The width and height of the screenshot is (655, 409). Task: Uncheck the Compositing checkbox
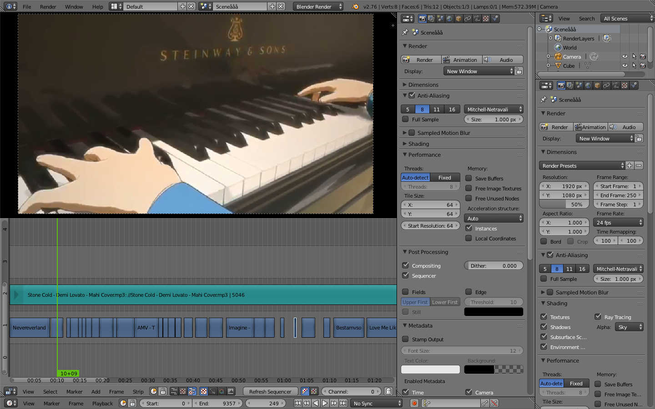[405, 265]
